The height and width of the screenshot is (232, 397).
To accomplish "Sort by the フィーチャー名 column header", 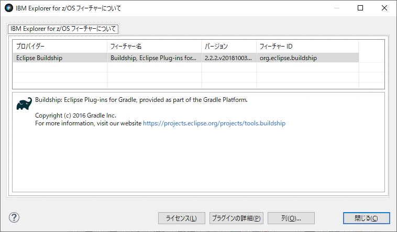I will tap(155, 47).
